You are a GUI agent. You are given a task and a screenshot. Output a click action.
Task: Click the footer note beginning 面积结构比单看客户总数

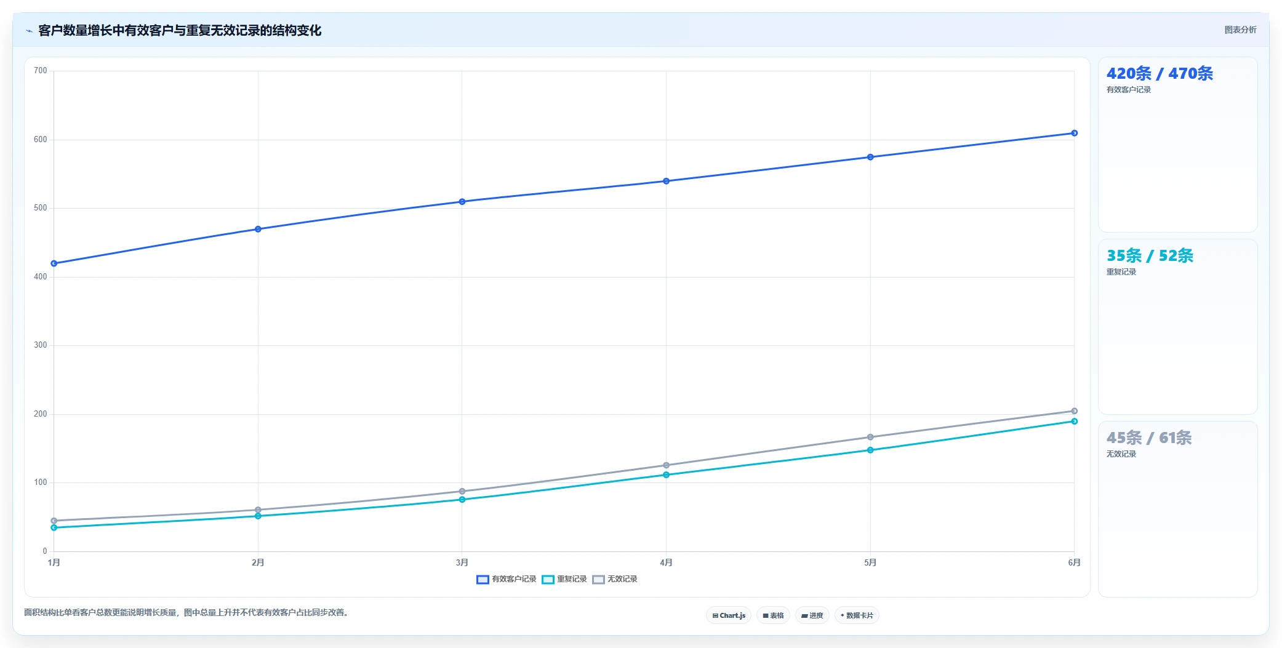click(x=187, y=612)
